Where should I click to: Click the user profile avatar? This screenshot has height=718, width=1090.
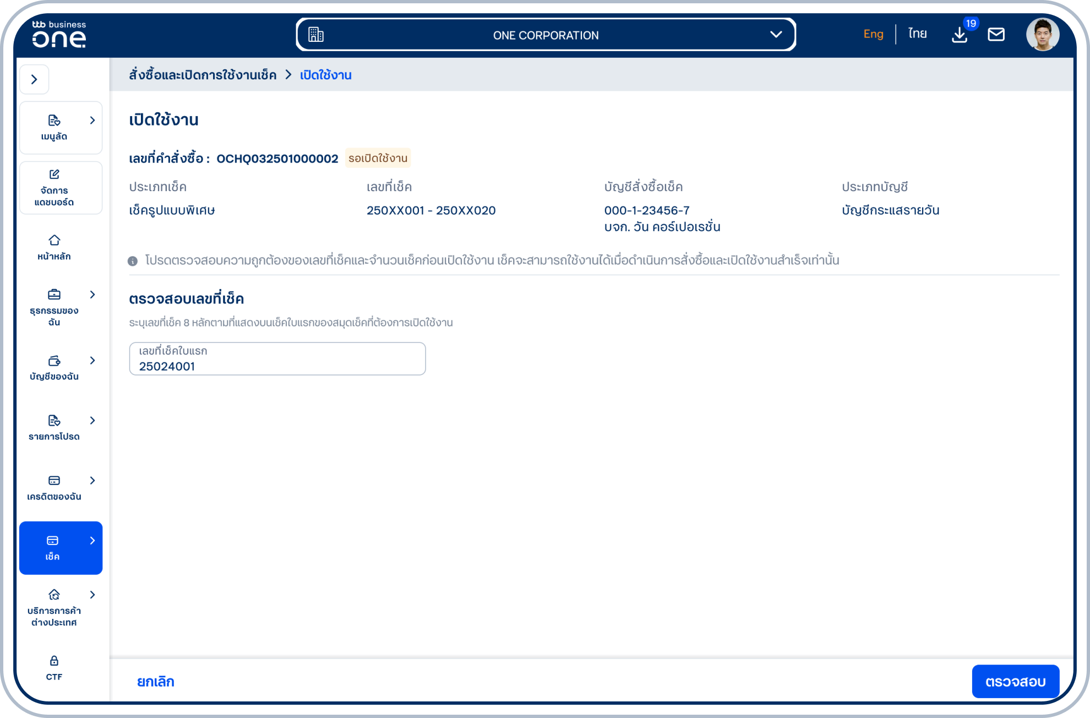point(1042,35)
